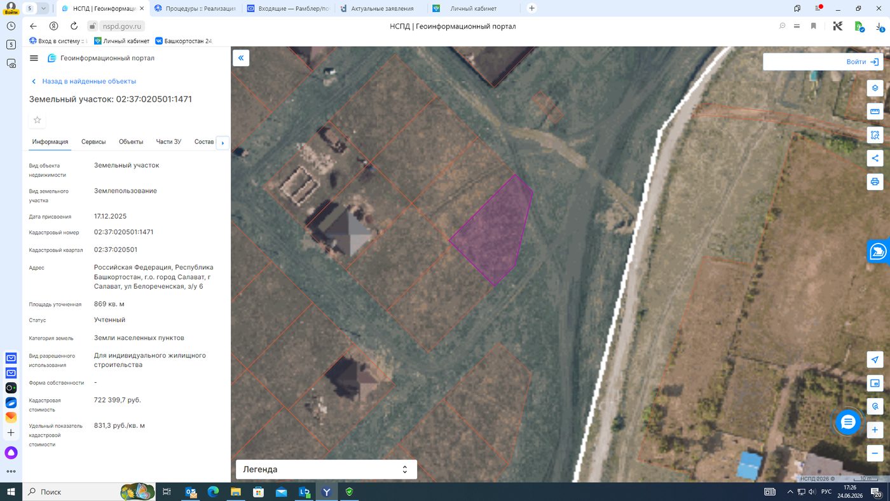890x501 pixels.
Task: Click the 'Войти' profile avatar in browser sidebar
Action: pos(11,8)
